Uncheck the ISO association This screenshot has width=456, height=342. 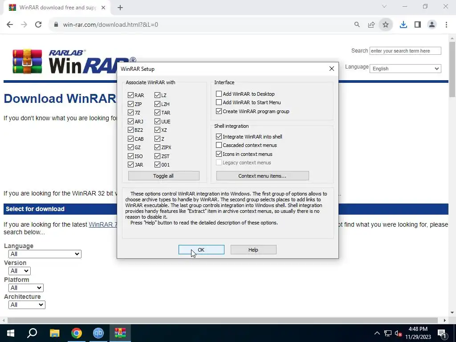(130, 156)
